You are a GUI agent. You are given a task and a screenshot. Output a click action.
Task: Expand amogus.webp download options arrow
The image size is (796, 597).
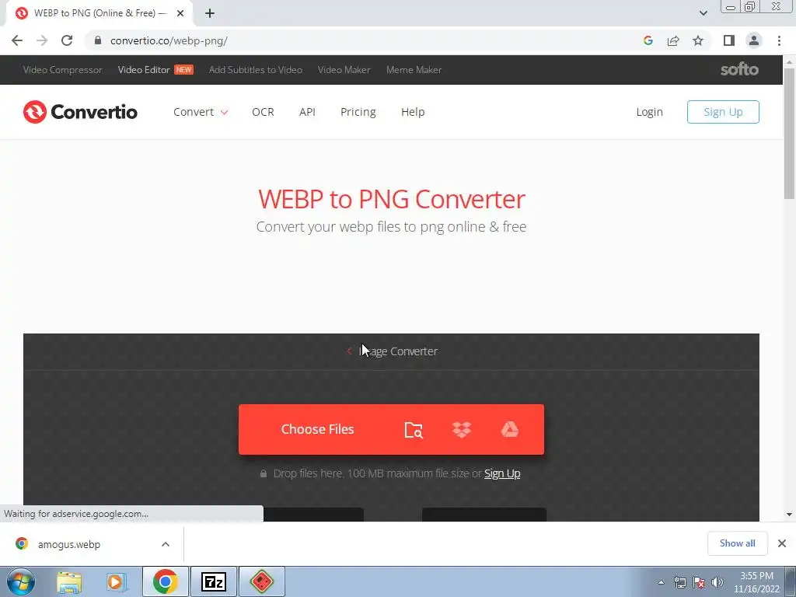166,544
